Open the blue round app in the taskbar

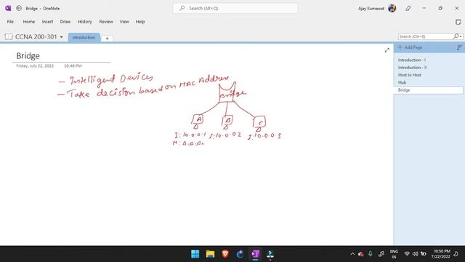(x=240, y=254)
